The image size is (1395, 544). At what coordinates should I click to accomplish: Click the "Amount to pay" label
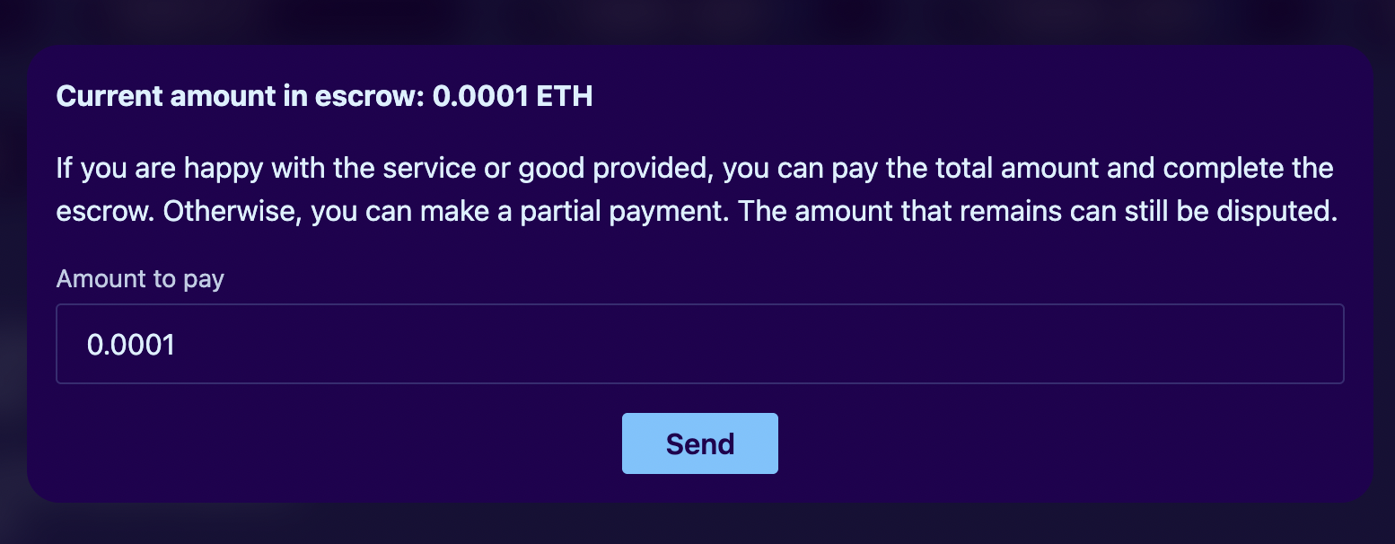pos(140,279)
